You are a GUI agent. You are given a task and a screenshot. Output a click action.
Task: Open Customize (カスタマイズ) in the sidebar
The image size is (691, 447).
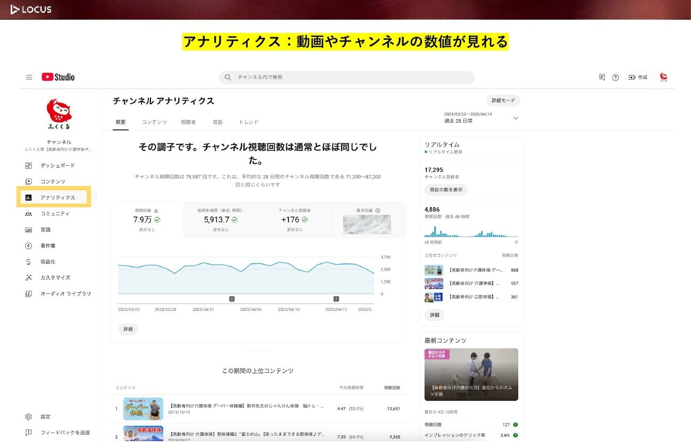55,277
